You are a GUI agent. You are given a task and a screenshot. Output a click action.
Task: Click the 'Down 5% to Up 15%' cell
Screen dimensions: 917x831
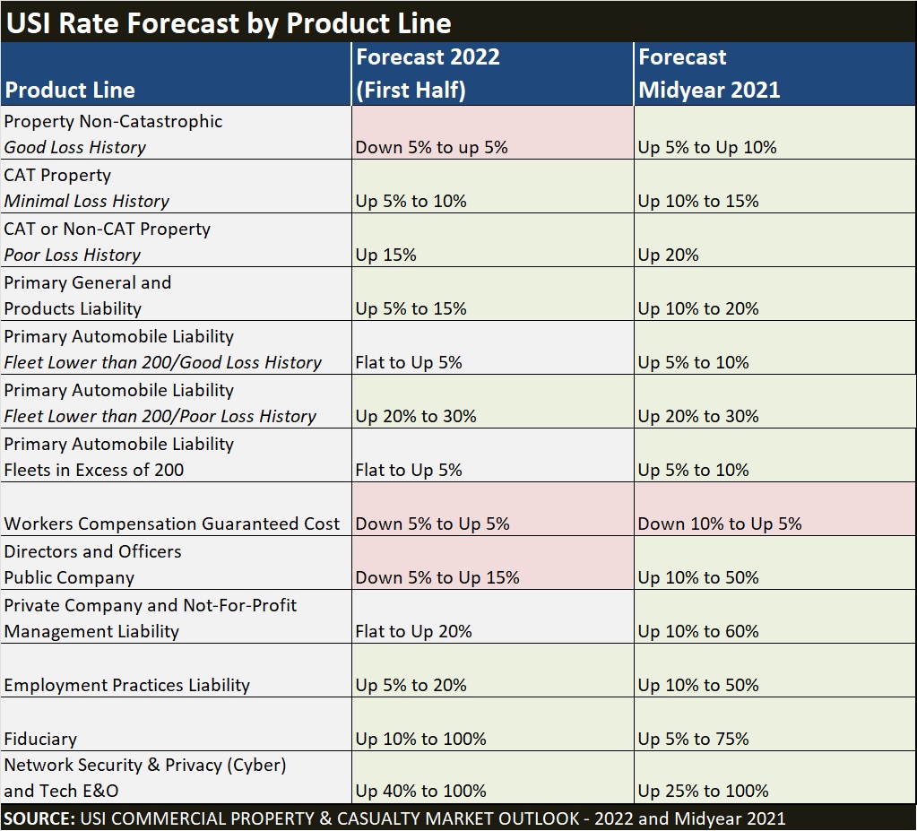(437, 577)
